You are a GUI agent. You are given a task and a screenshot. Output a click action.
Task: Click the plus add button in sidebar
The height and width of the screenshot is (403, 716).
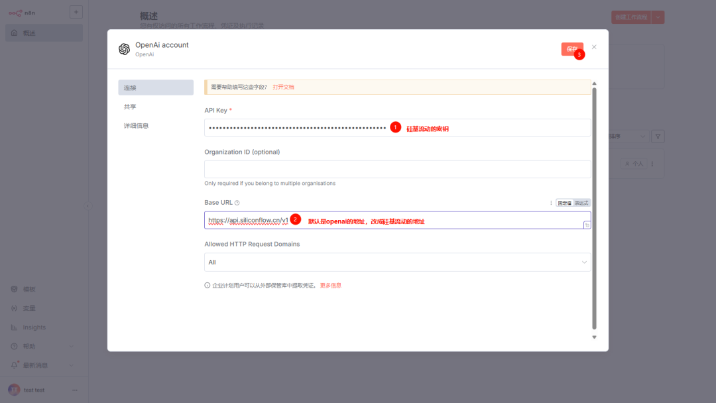coord(76,12)
